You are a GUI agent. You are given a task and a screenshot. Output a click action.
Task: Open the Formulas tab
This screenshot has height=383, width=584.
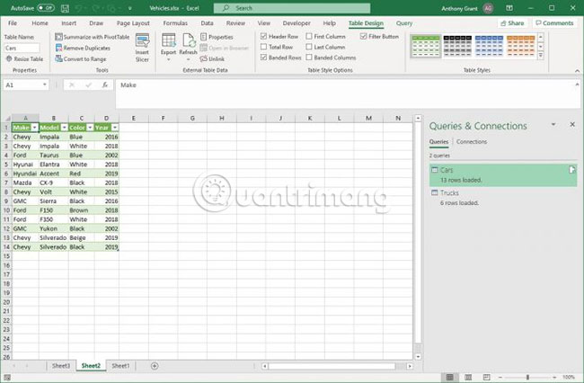click(175, 23)
